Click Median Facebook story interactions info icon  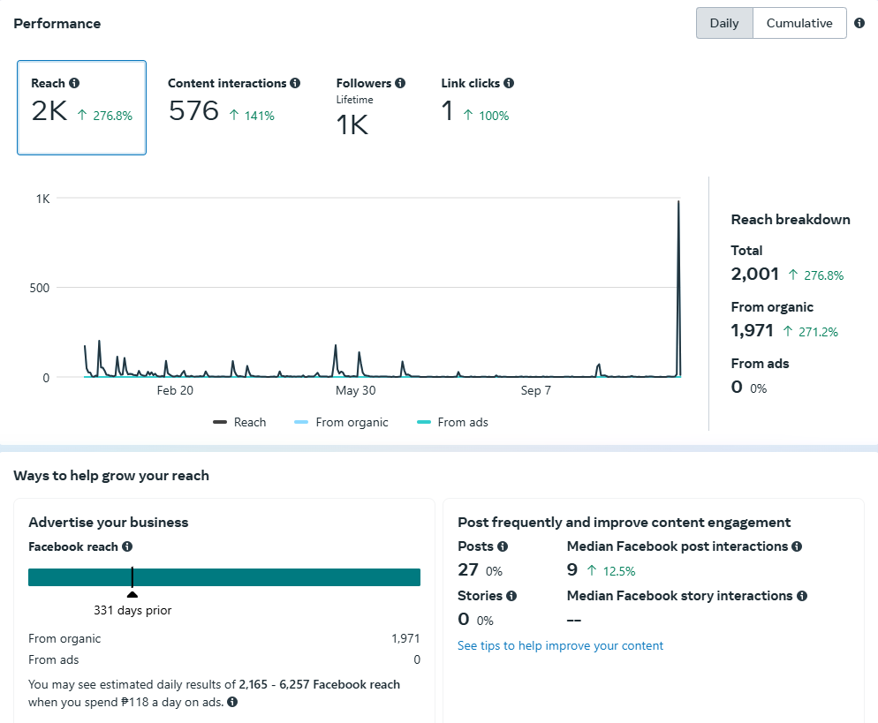[802, 596]
